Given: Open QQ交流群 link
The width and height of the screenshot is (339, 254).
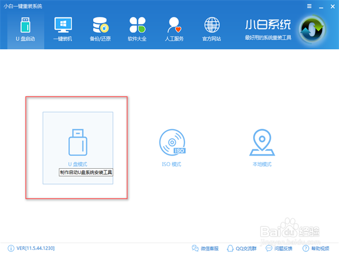Looking at the screenshot, I should pyautogui.click(x=246, y=249).
